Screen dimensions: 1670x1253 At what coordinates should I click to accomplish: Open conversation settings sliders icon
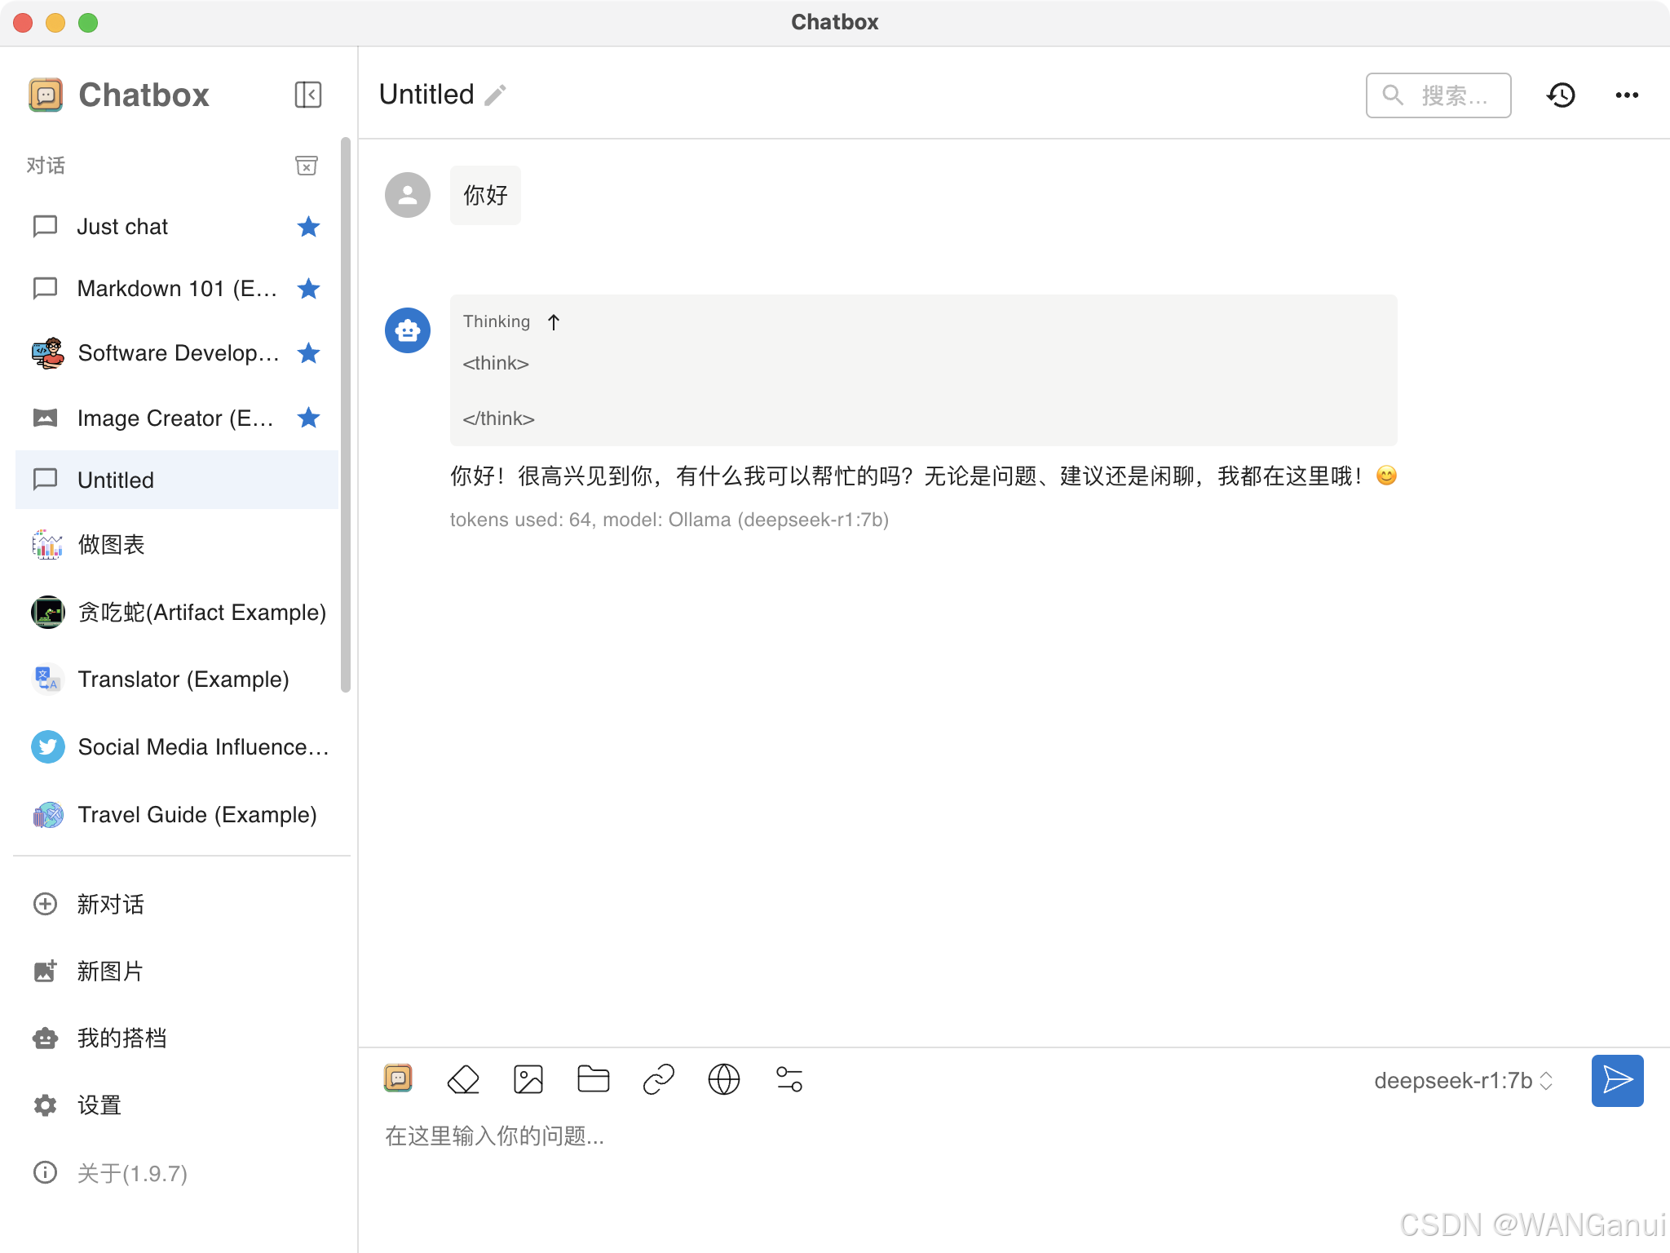pyautogui.click(x=789, y=1079)
